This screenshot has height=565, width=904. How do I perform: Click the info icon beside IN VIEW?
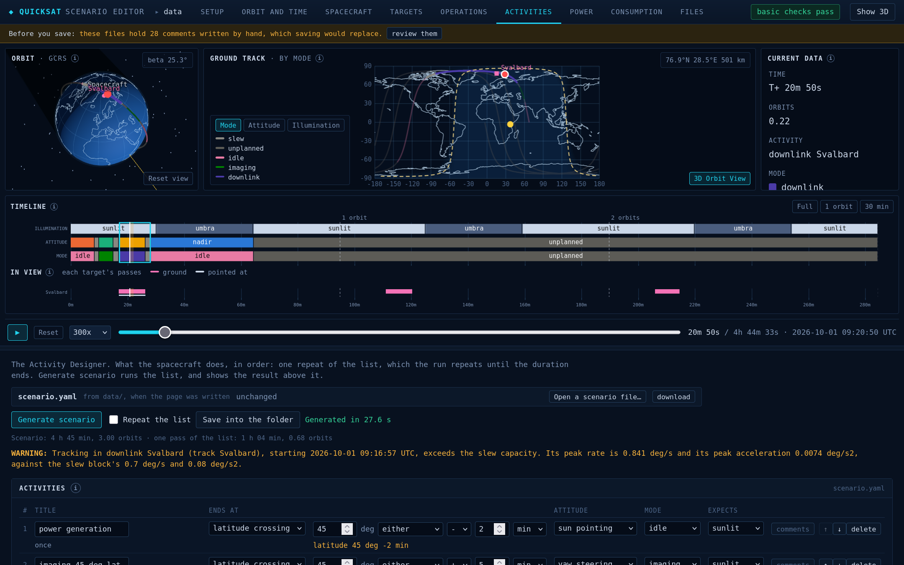[49, 272]
